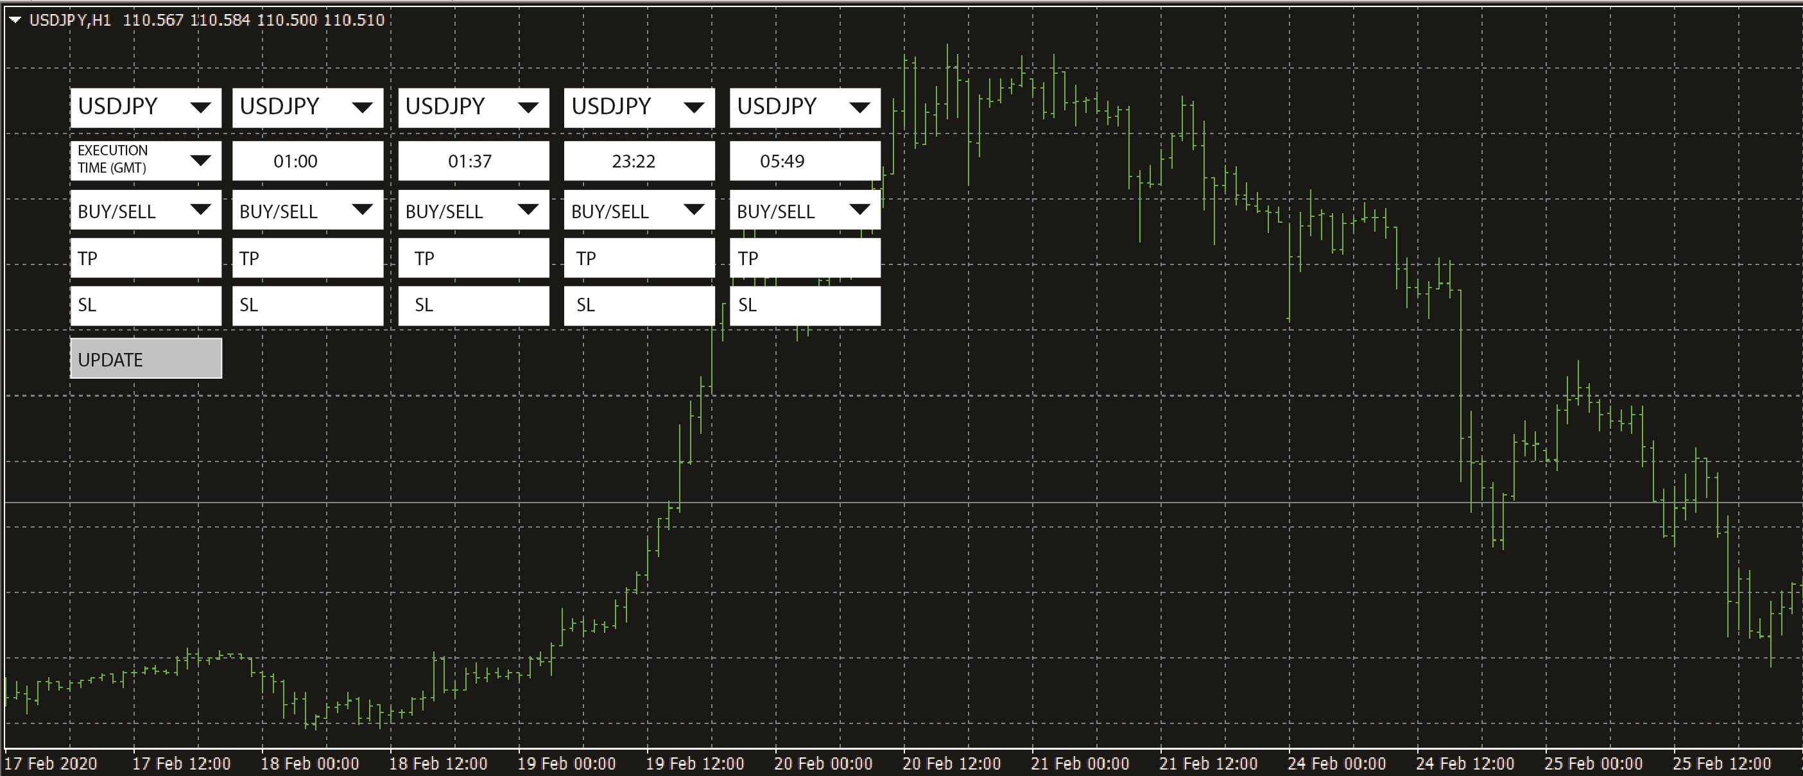Click the 01:00 execution time field
The width and height of the screenshot is (1803, 776).
click(308, 160)
